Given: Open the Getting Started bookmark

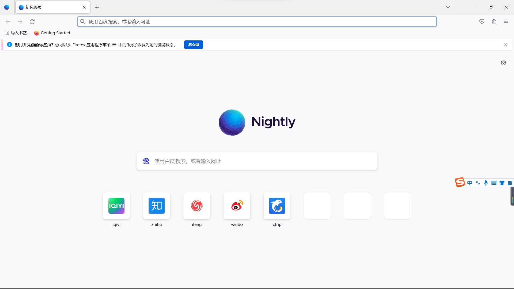Looking at the screenshot, I should [x=52, y=33].
